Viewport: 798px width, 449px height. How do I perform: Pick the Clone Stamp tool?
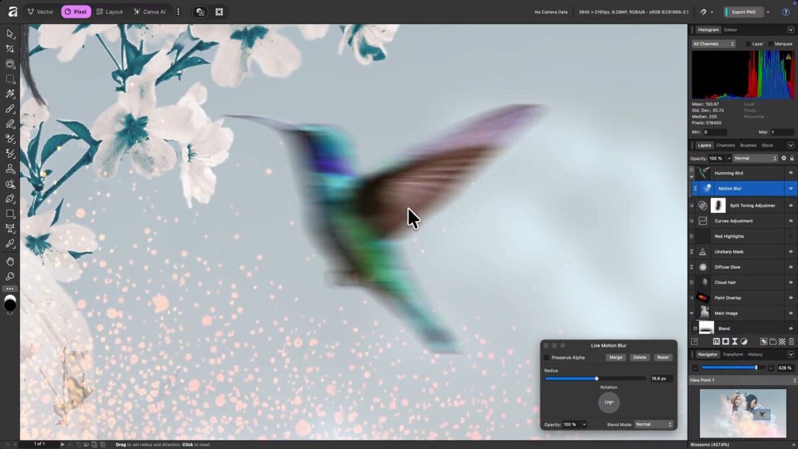[10, 169]
